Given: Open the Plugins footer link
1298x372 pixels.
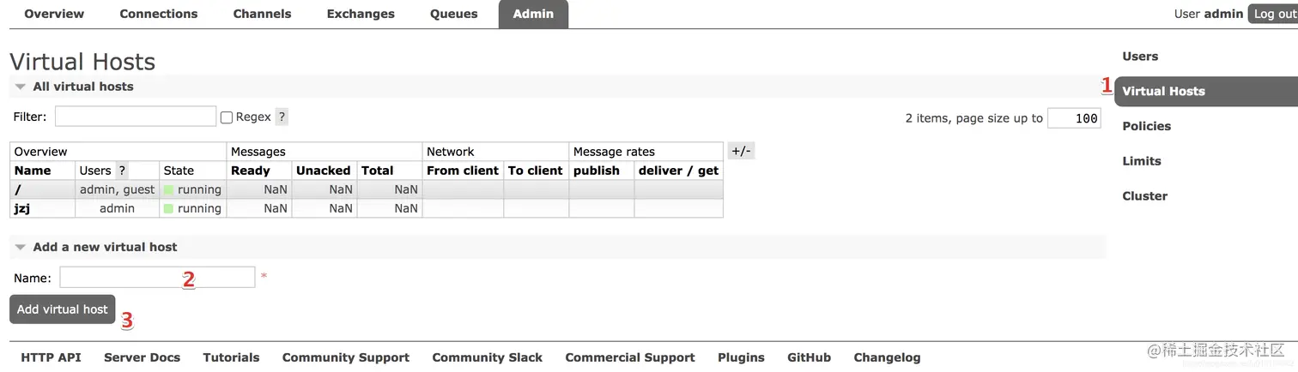Looking at the screenshot, I should [742, 357].
